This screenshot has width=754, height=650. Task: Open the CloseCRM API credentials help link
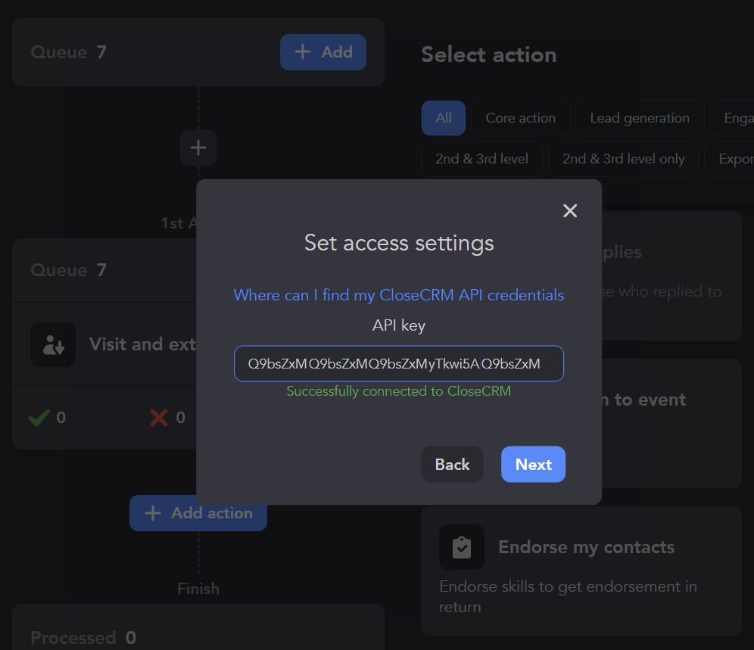398,295
